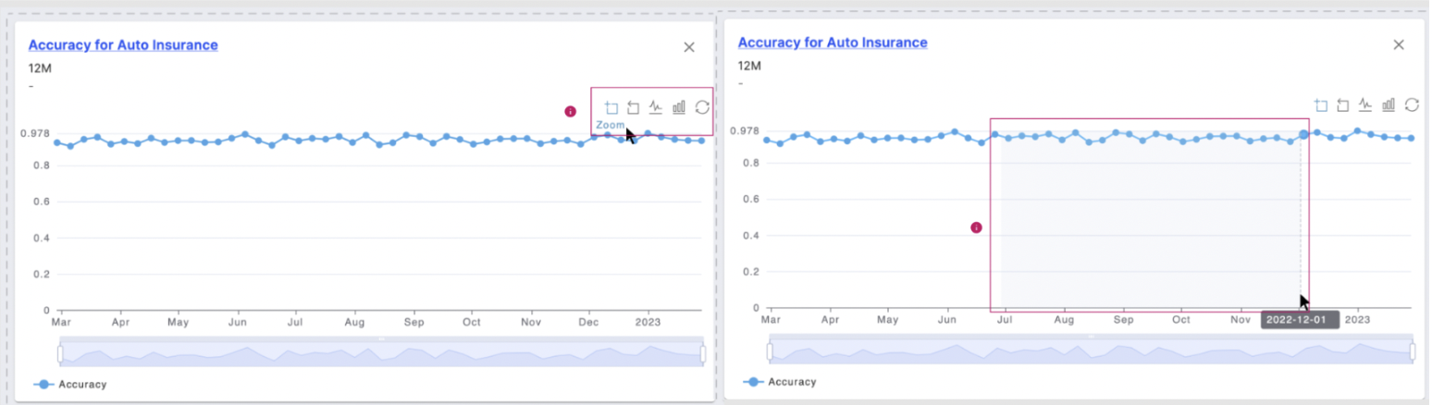Viewport: 1432px width, 405px height.
Task: Click the highlighted data point in right chart
Action: [x=1303, y=135]
